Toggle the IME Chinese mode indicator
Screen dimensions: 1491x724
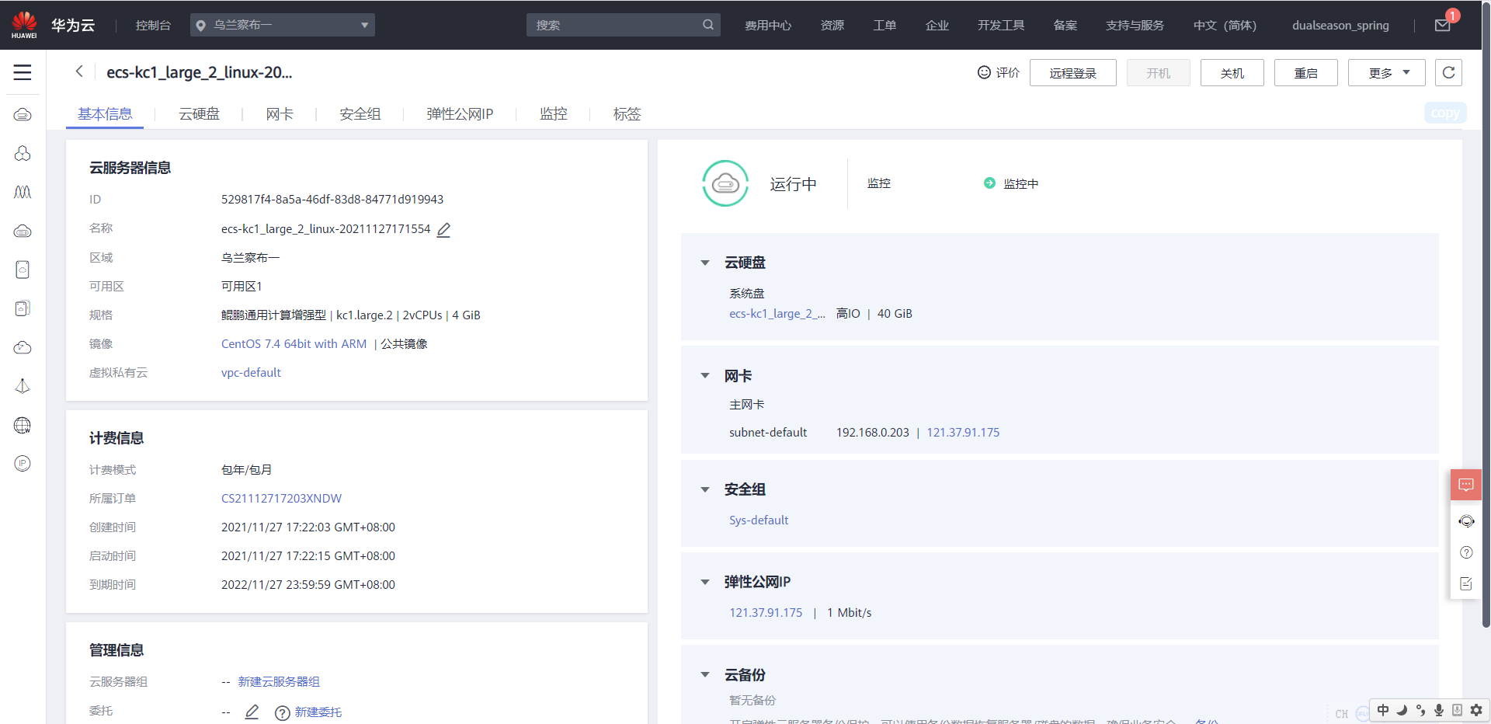(x=1383, y=710)
